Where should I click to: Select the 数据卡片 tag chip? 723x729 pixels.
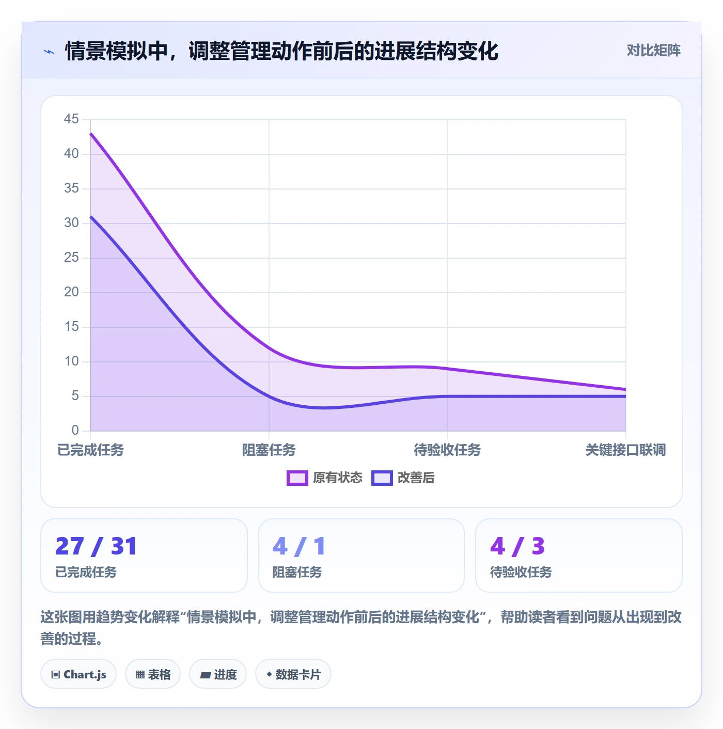(293, 674)
